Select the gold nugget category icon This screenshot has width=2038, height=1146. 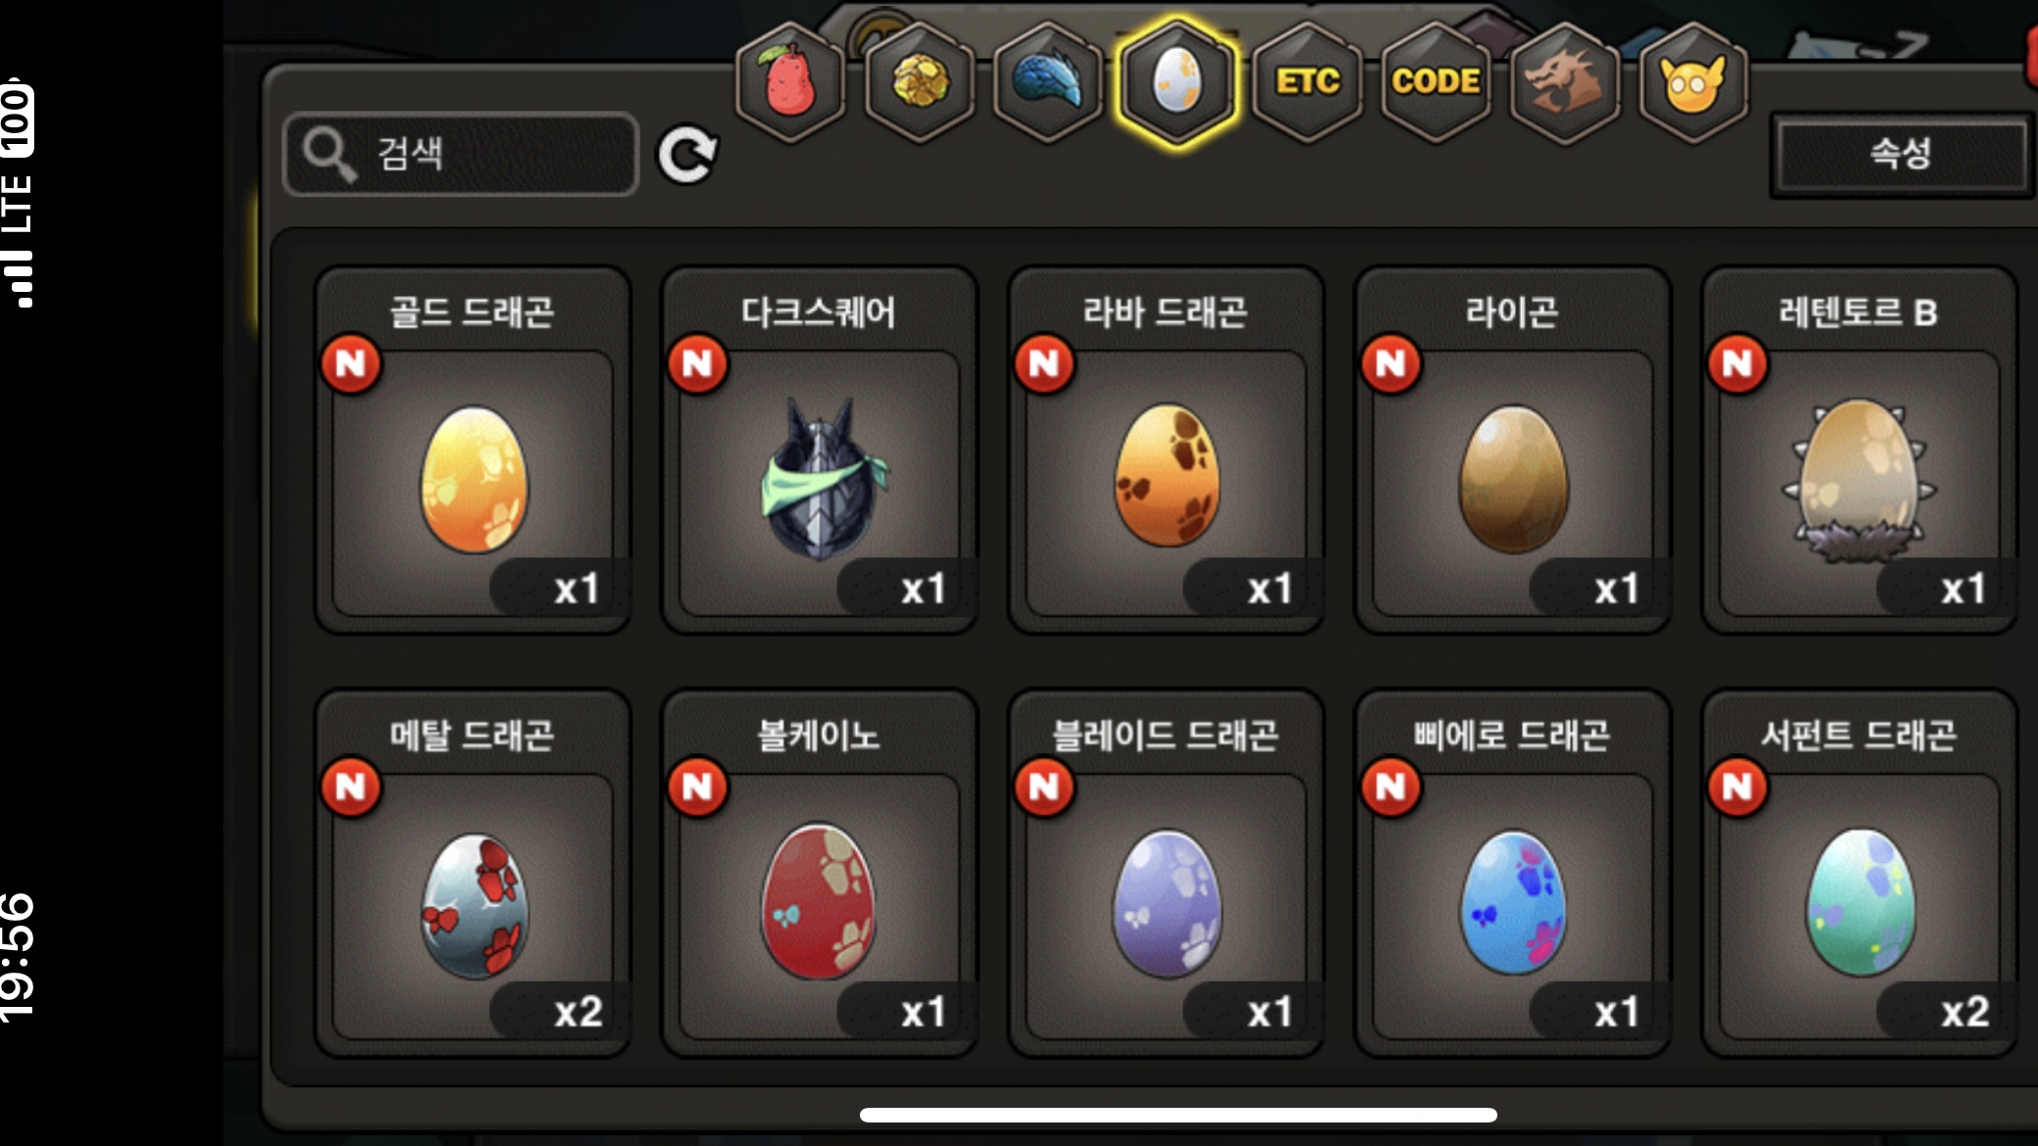point(920,82)
